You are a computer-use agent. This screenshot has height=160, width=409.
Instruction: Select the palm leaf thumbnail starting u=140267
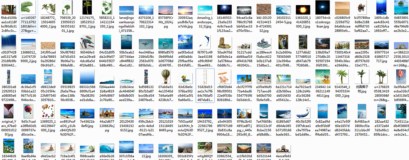pyautogui.click(x=28, y=7)
